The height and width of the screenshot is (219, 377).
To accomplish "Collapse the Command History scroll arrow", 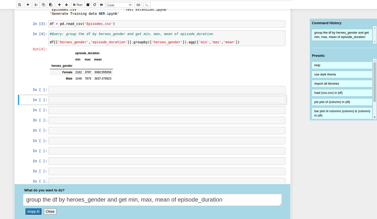I will click(374, 41).
